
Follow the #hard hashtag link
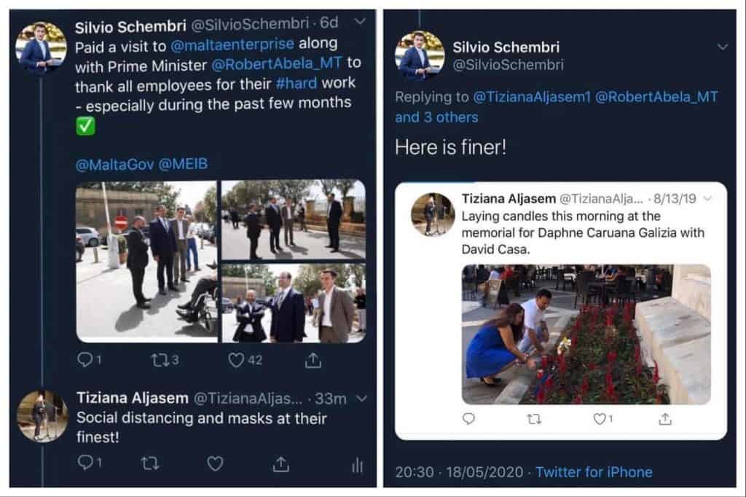coord(296,83)
